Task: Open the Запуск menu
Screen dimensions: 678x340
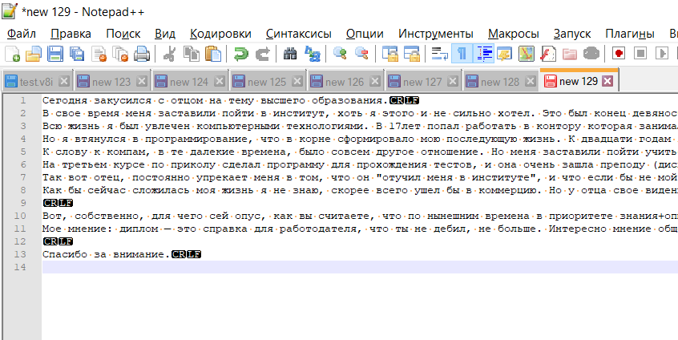Action: [572, 34]
